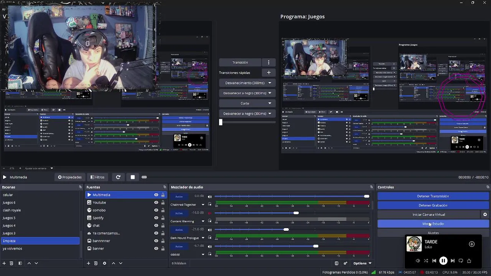Move the selected scene down
Viewport: 491px width, 276px height.
36,263
